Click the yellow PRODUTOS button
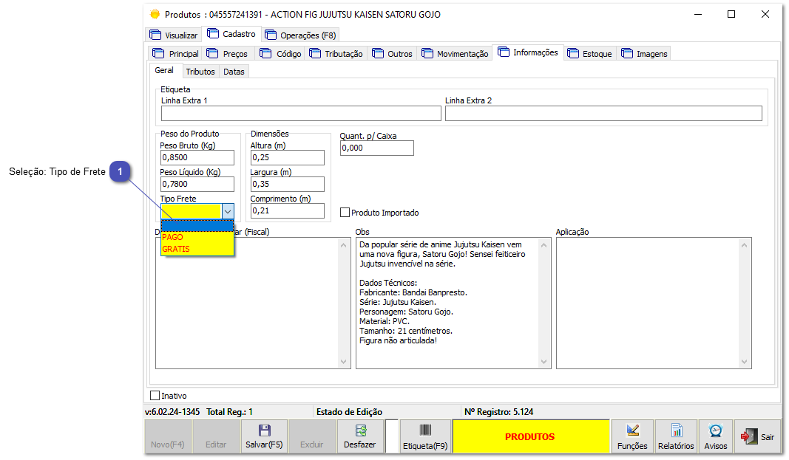This screenshot has width=789, height=460. click(531, 436)
